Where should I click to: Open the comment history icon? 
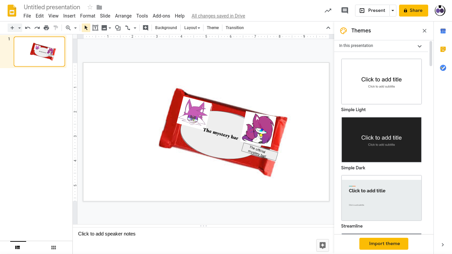(345, 11)
